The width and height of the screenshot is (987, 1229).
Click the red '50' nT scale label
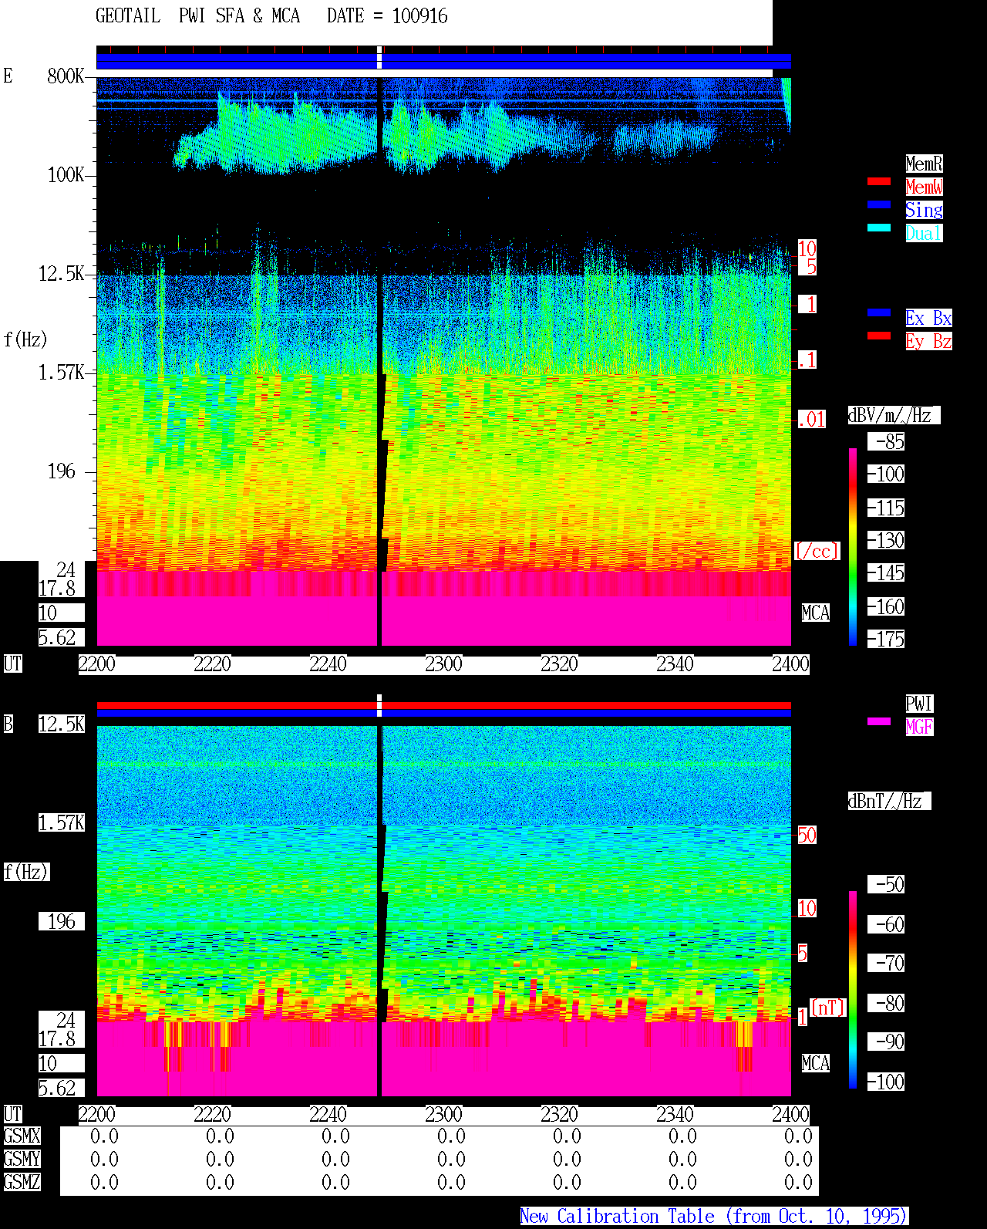[807, 835]
